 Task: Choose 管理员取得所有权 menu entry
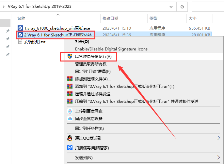[x=91, y=64]
